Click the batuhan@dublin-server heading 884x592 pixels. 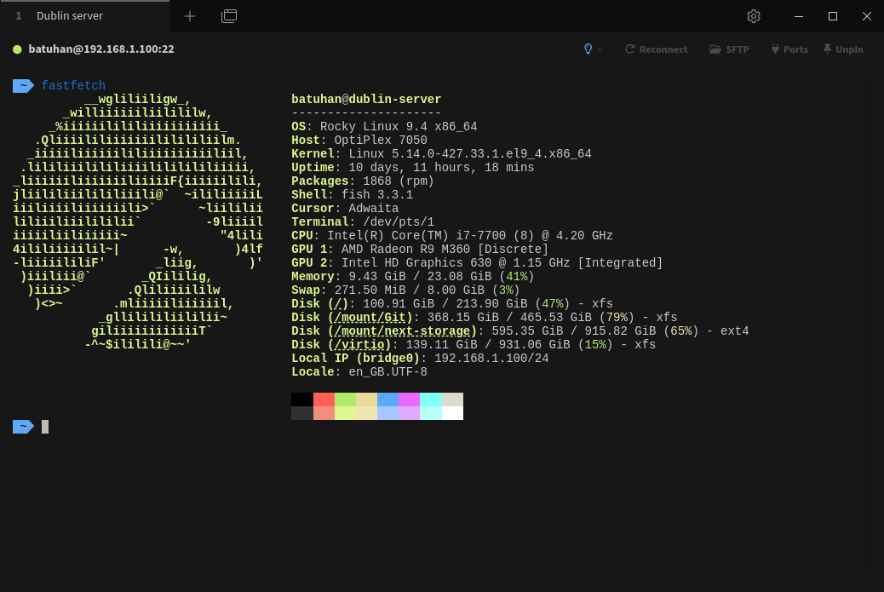coord(366,99)
